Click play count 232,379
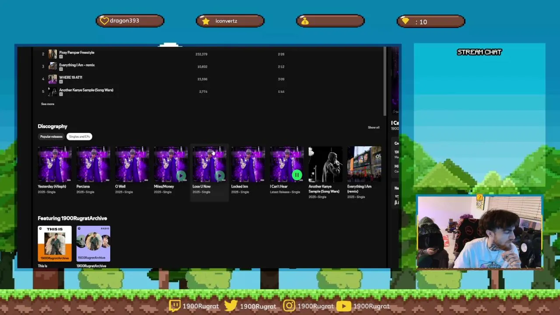Image resolution: width=560 pixels, height=315 pixels. point(201,54)
